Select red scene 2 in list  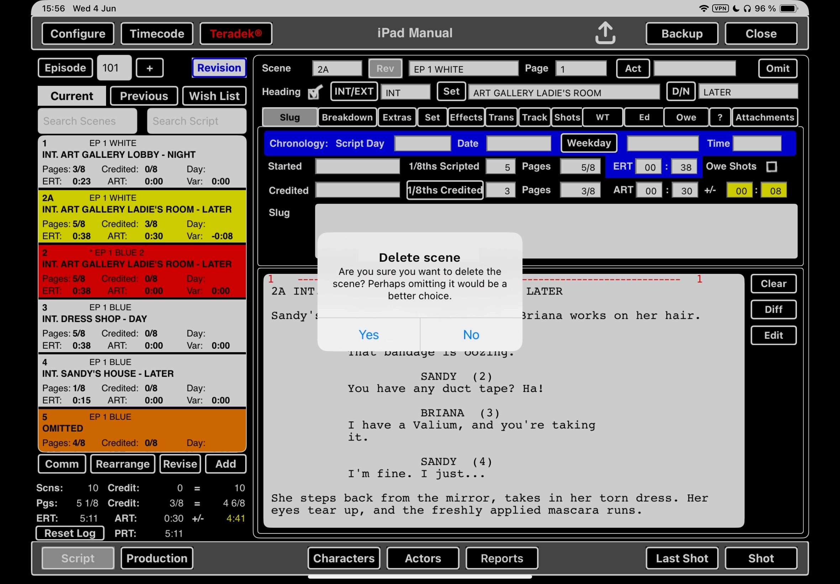pos(142,271)
